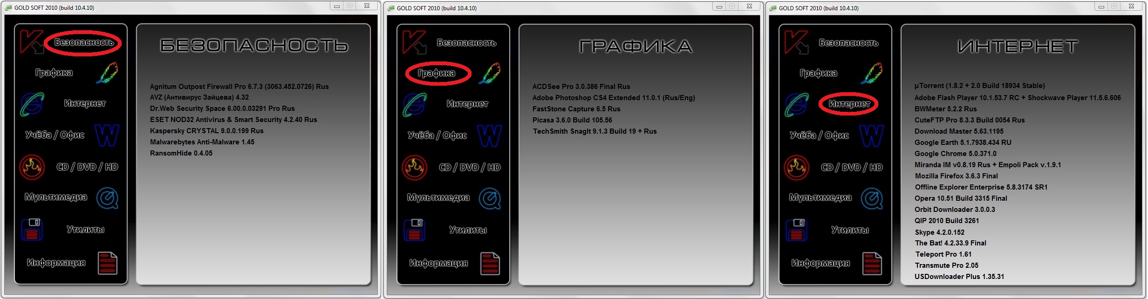
Task: Click Opera 10.51 Build 3315 Final
Action: pos(961,198)
